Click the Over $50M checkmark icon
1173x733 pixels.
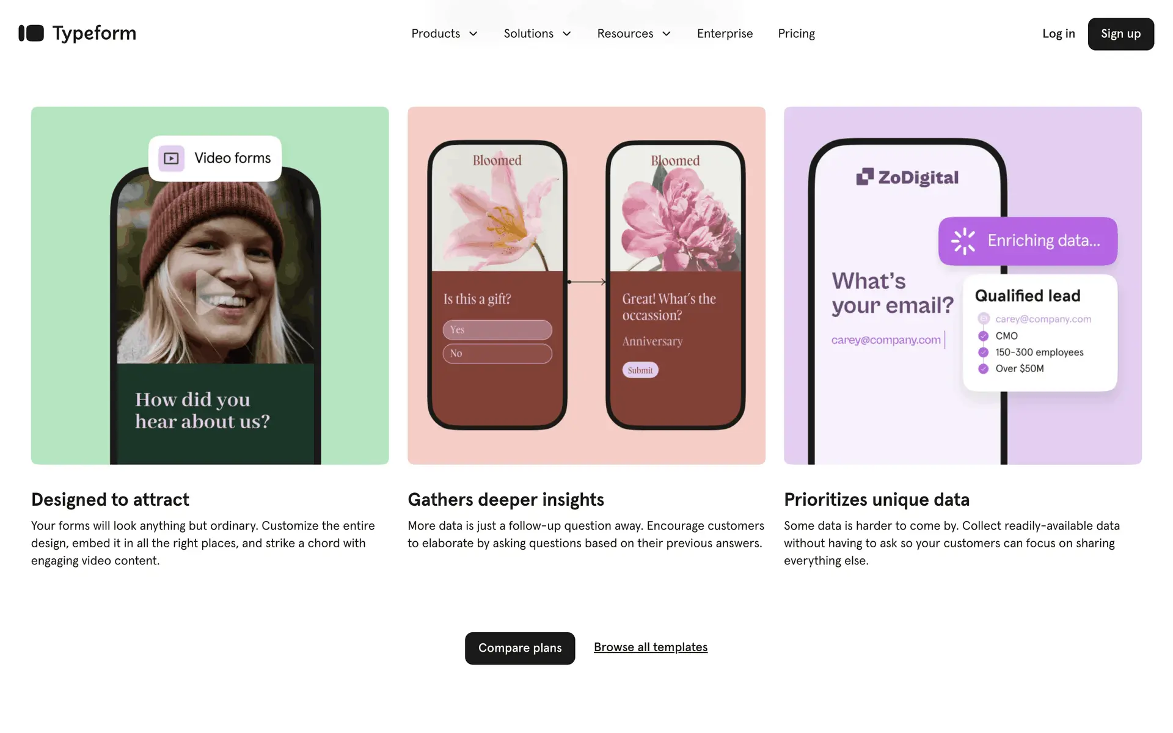(x=983, y=369)
